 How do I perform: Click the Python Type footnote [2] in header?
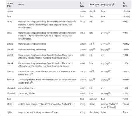(114, 4)
